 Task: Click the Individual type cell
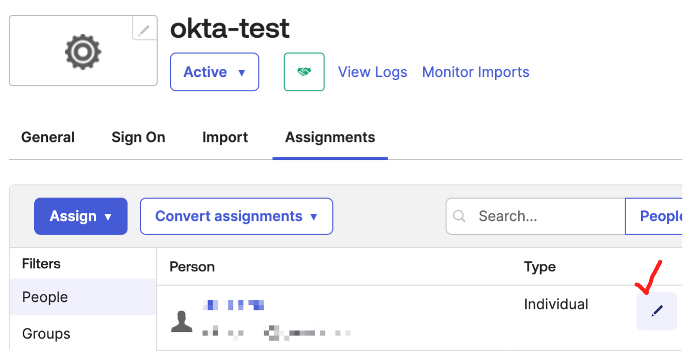tap(556, 304)
